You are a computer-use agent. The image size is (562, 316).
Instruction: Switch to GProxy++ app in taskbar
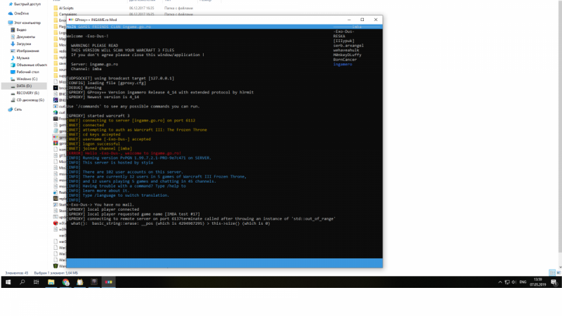pyautogui.click(x=108, y=282)
